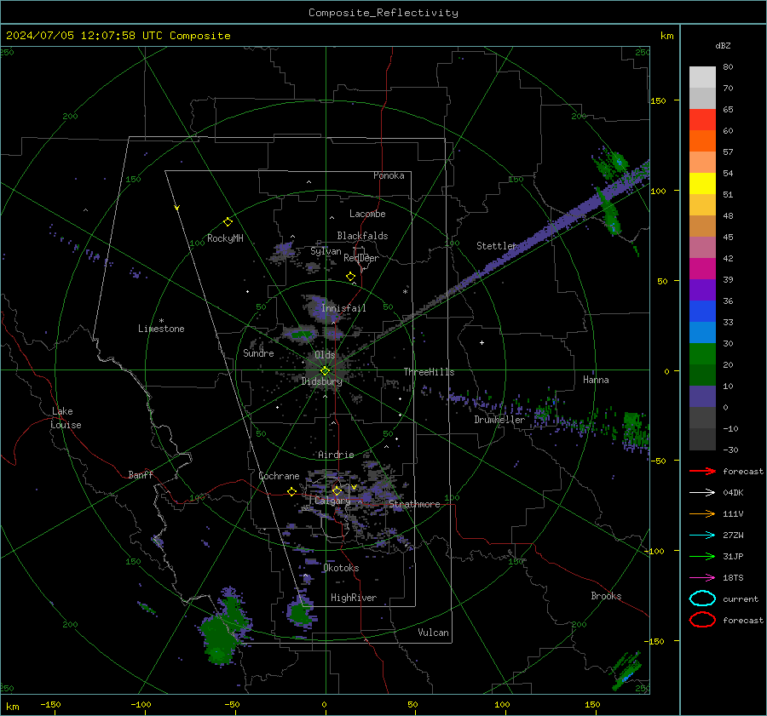The image size is (767, 716).
Task: Click the Brooks label
Action: (x=606, y=596)
